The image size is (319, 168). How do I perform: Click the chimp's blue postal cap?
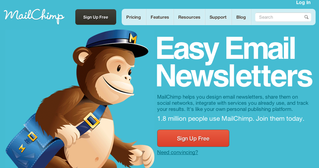coord(117,43)
